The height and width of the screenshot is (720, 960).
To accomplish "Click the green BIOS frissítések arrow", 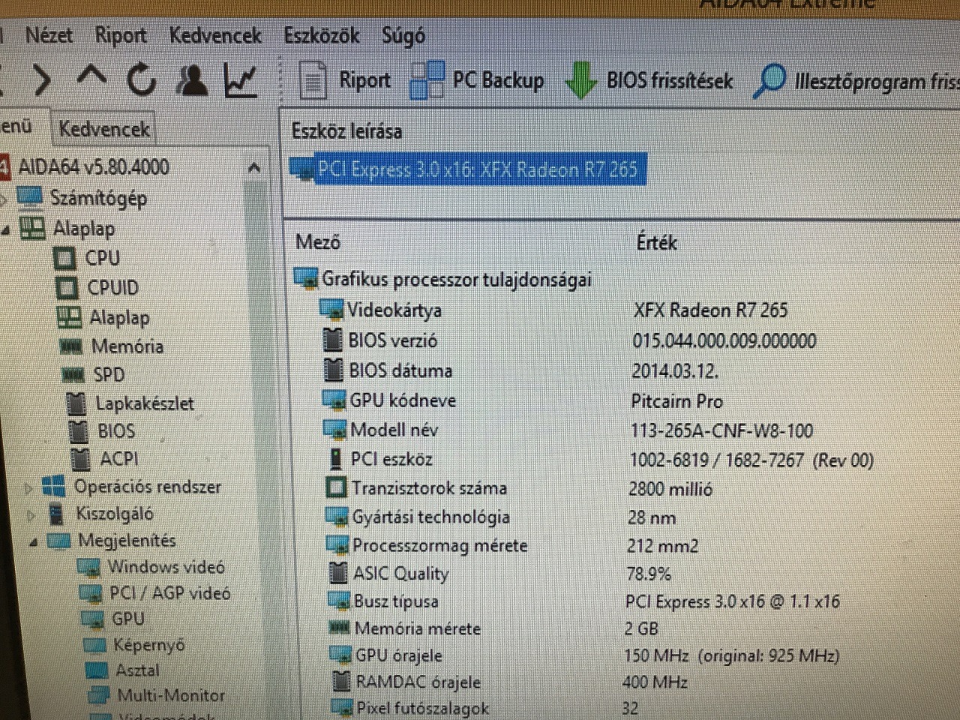I will point(580,80).
